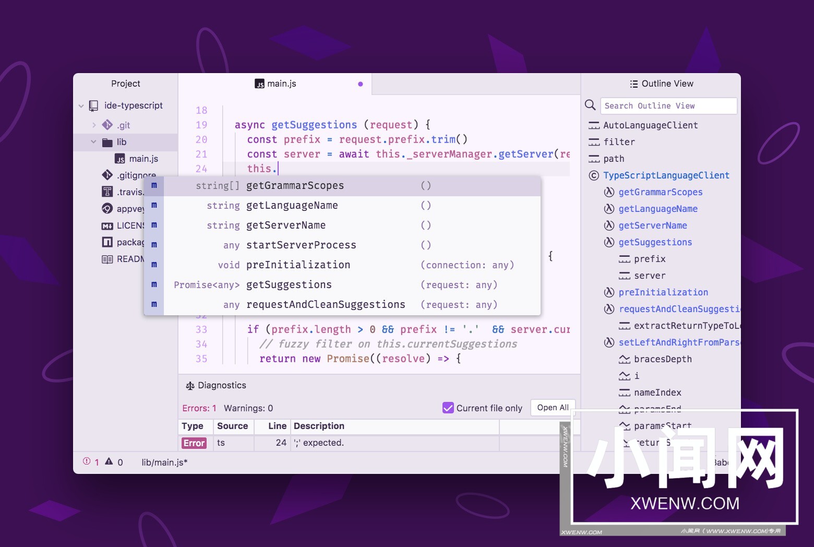Jump to setLeftAndRightFromParsed in outline
This screenshot has width=814, height=547.
pos(679,342)
